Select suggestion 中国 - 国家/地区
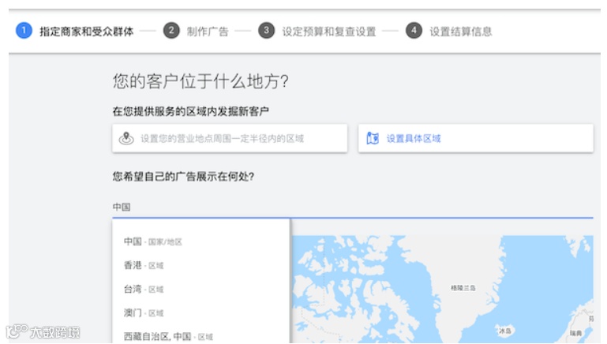The image size is (607, 344). tap(201, 242)
